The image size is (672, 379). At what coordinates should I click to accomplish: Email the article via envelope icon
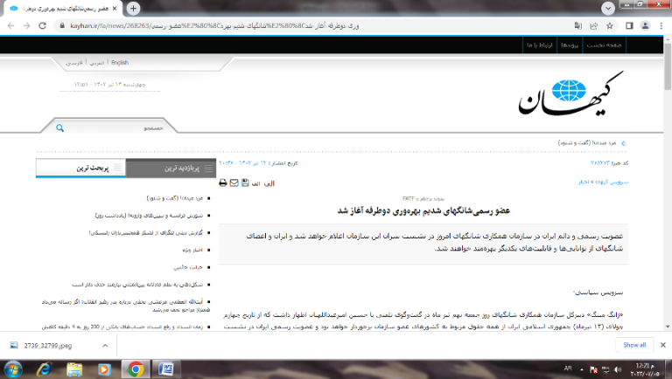pos(234,183)
